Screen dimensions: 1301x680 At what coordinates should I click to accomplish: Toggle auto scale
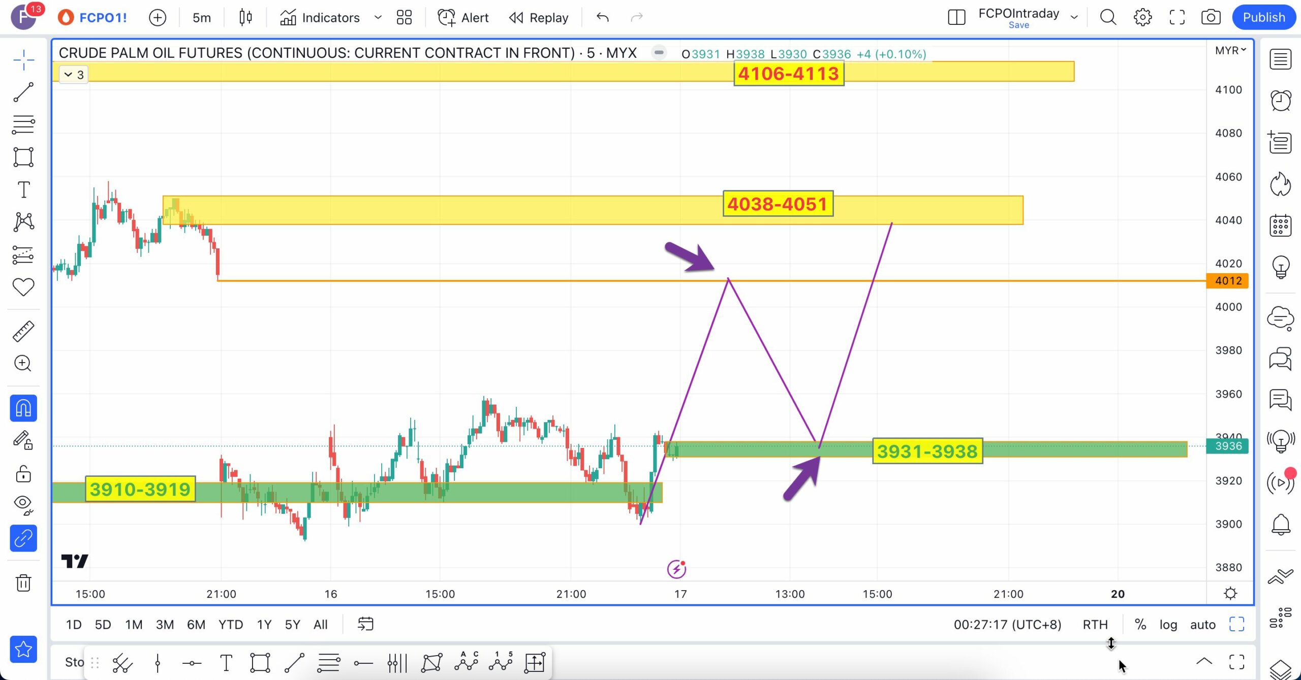1202,625
